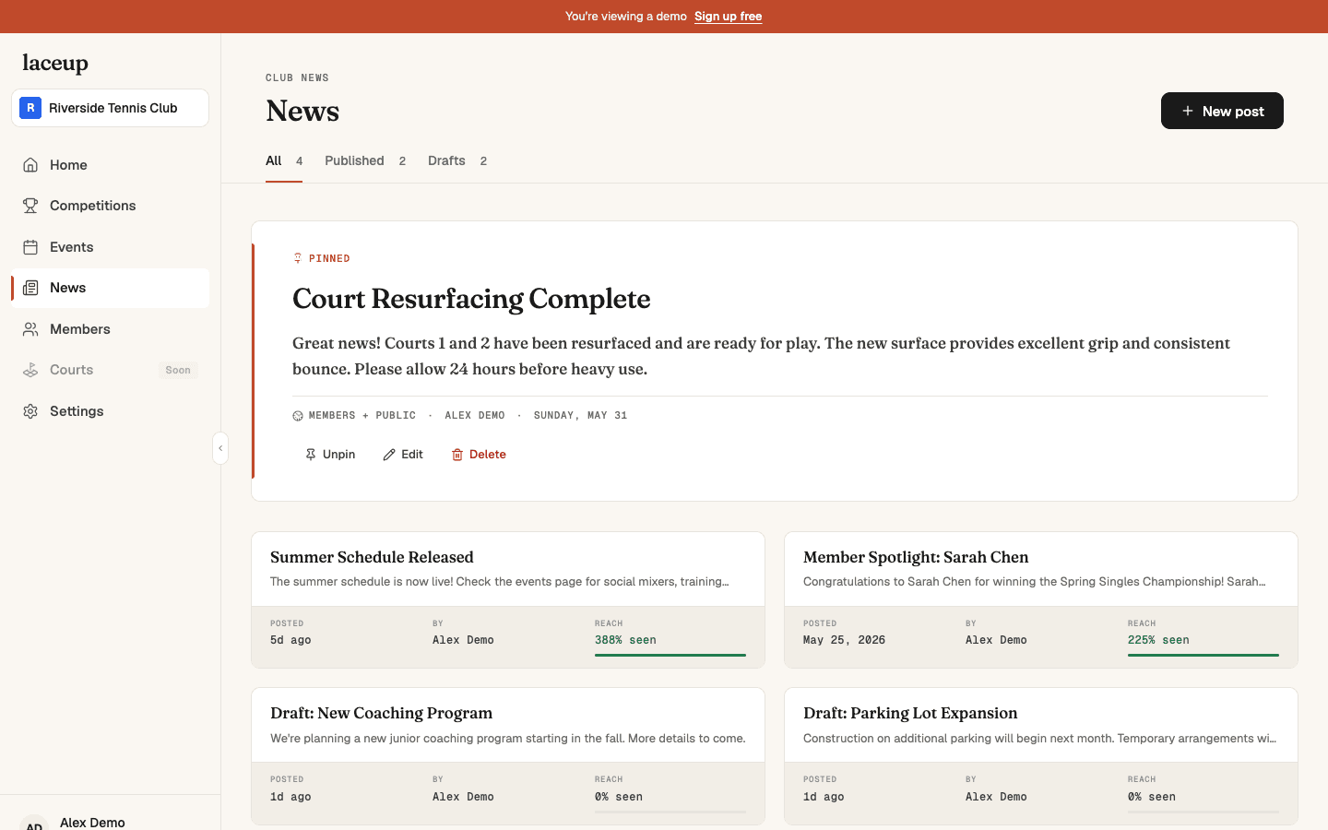
Task: Click the 'You're viewing a demo' banner text
Action: (626, 17)
